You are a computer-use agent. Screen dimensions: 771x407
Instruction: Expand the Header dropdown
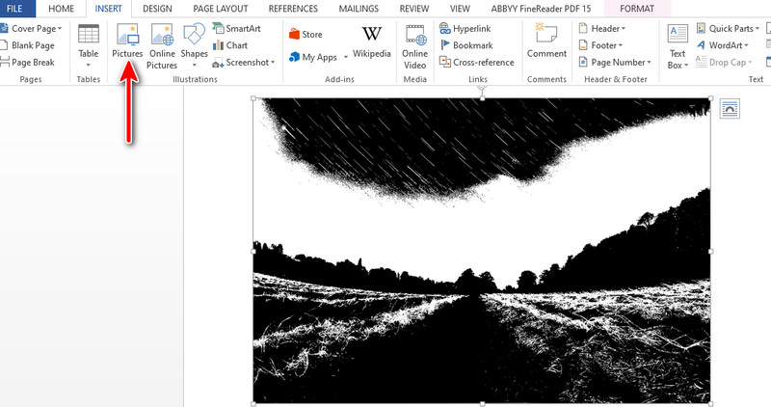601,29
